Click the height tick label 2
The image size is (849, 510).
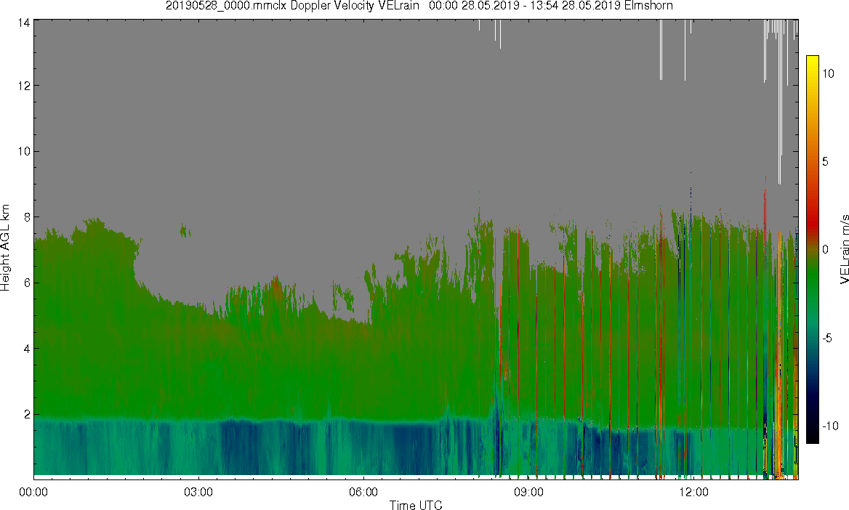(26, 414)
